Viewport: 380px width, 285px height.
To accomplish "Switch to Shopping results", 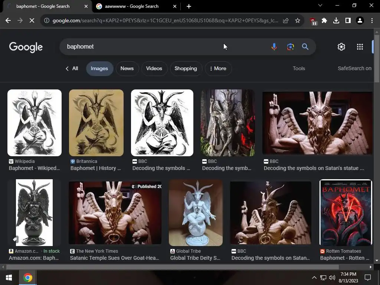I will [x=186, y=69].
